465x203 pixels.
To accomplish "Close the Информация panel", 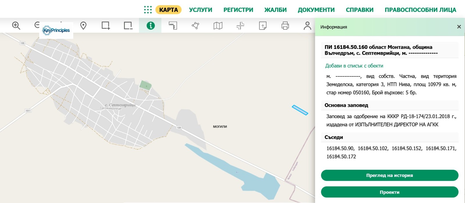I will click(x=459, y=27).
